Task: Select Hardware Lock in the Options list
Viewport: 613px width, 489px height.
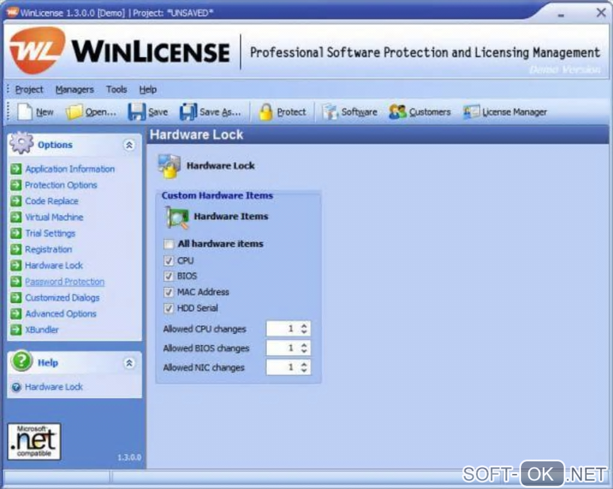Action: (53, 266)
